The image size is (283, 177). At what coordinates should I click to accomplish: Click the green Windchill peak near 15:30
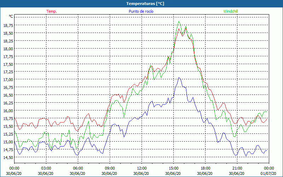click(179, 21)
